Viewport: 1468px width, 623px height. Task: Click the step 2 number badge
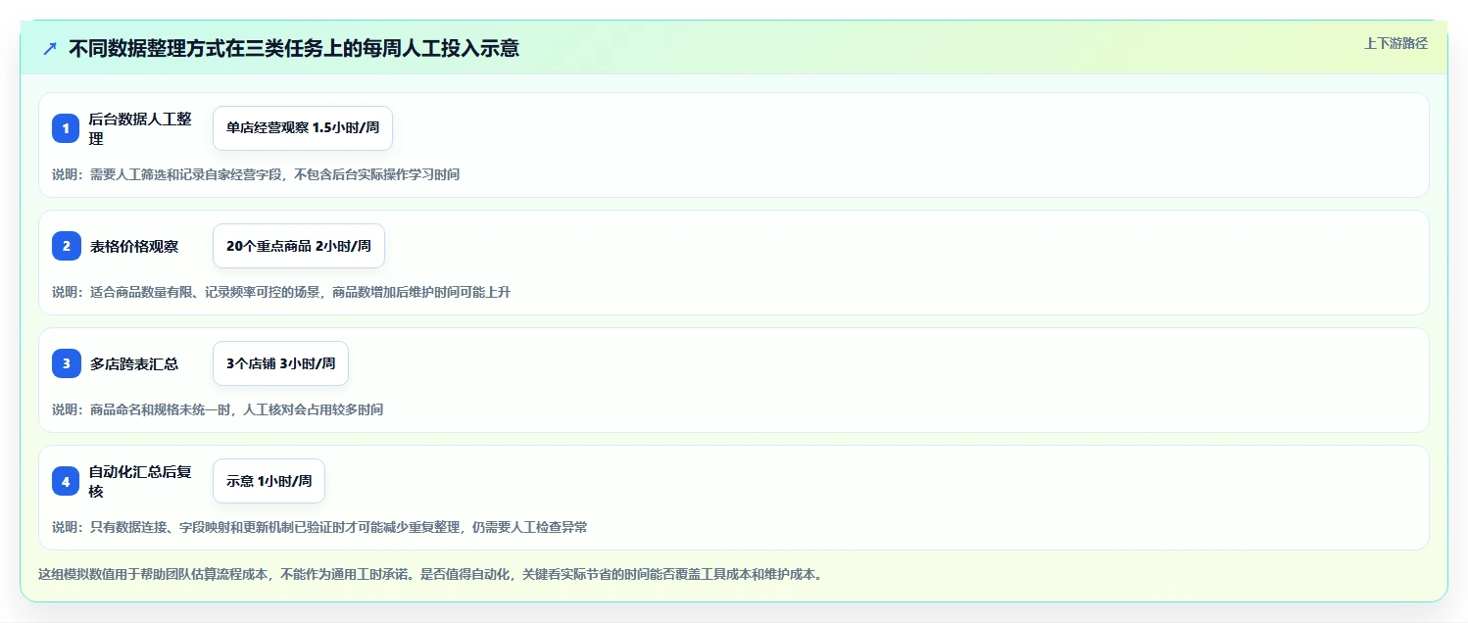pos(66,246)
